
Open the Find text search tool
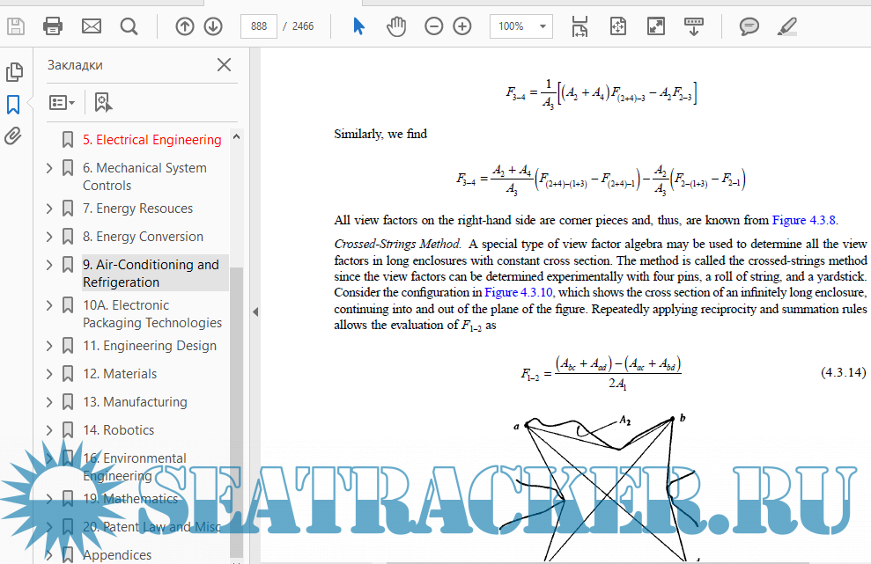(129, 26)
